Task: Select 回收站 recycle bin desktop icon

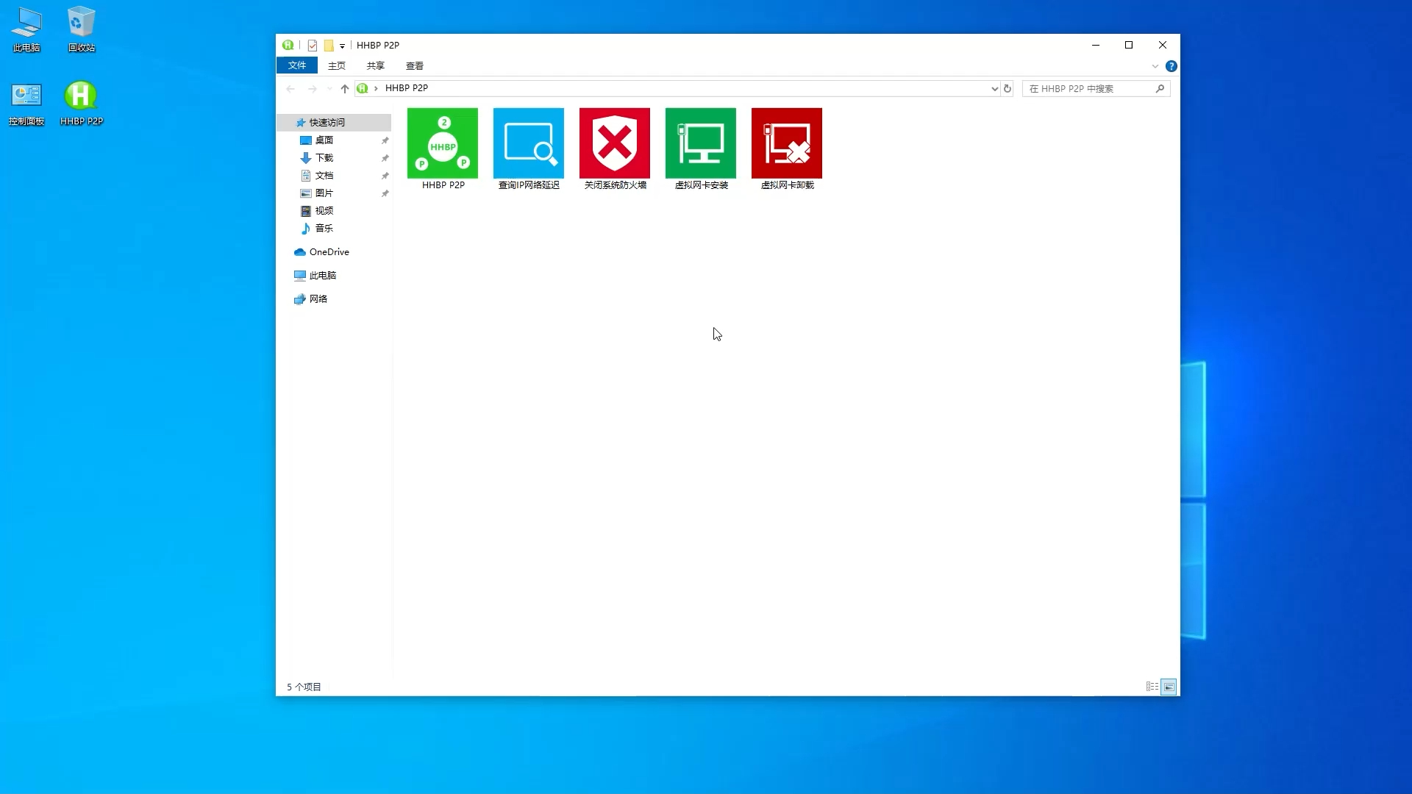Action: pos(82,29)
